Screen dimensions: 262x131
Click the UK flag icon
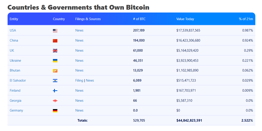point(55,51)
